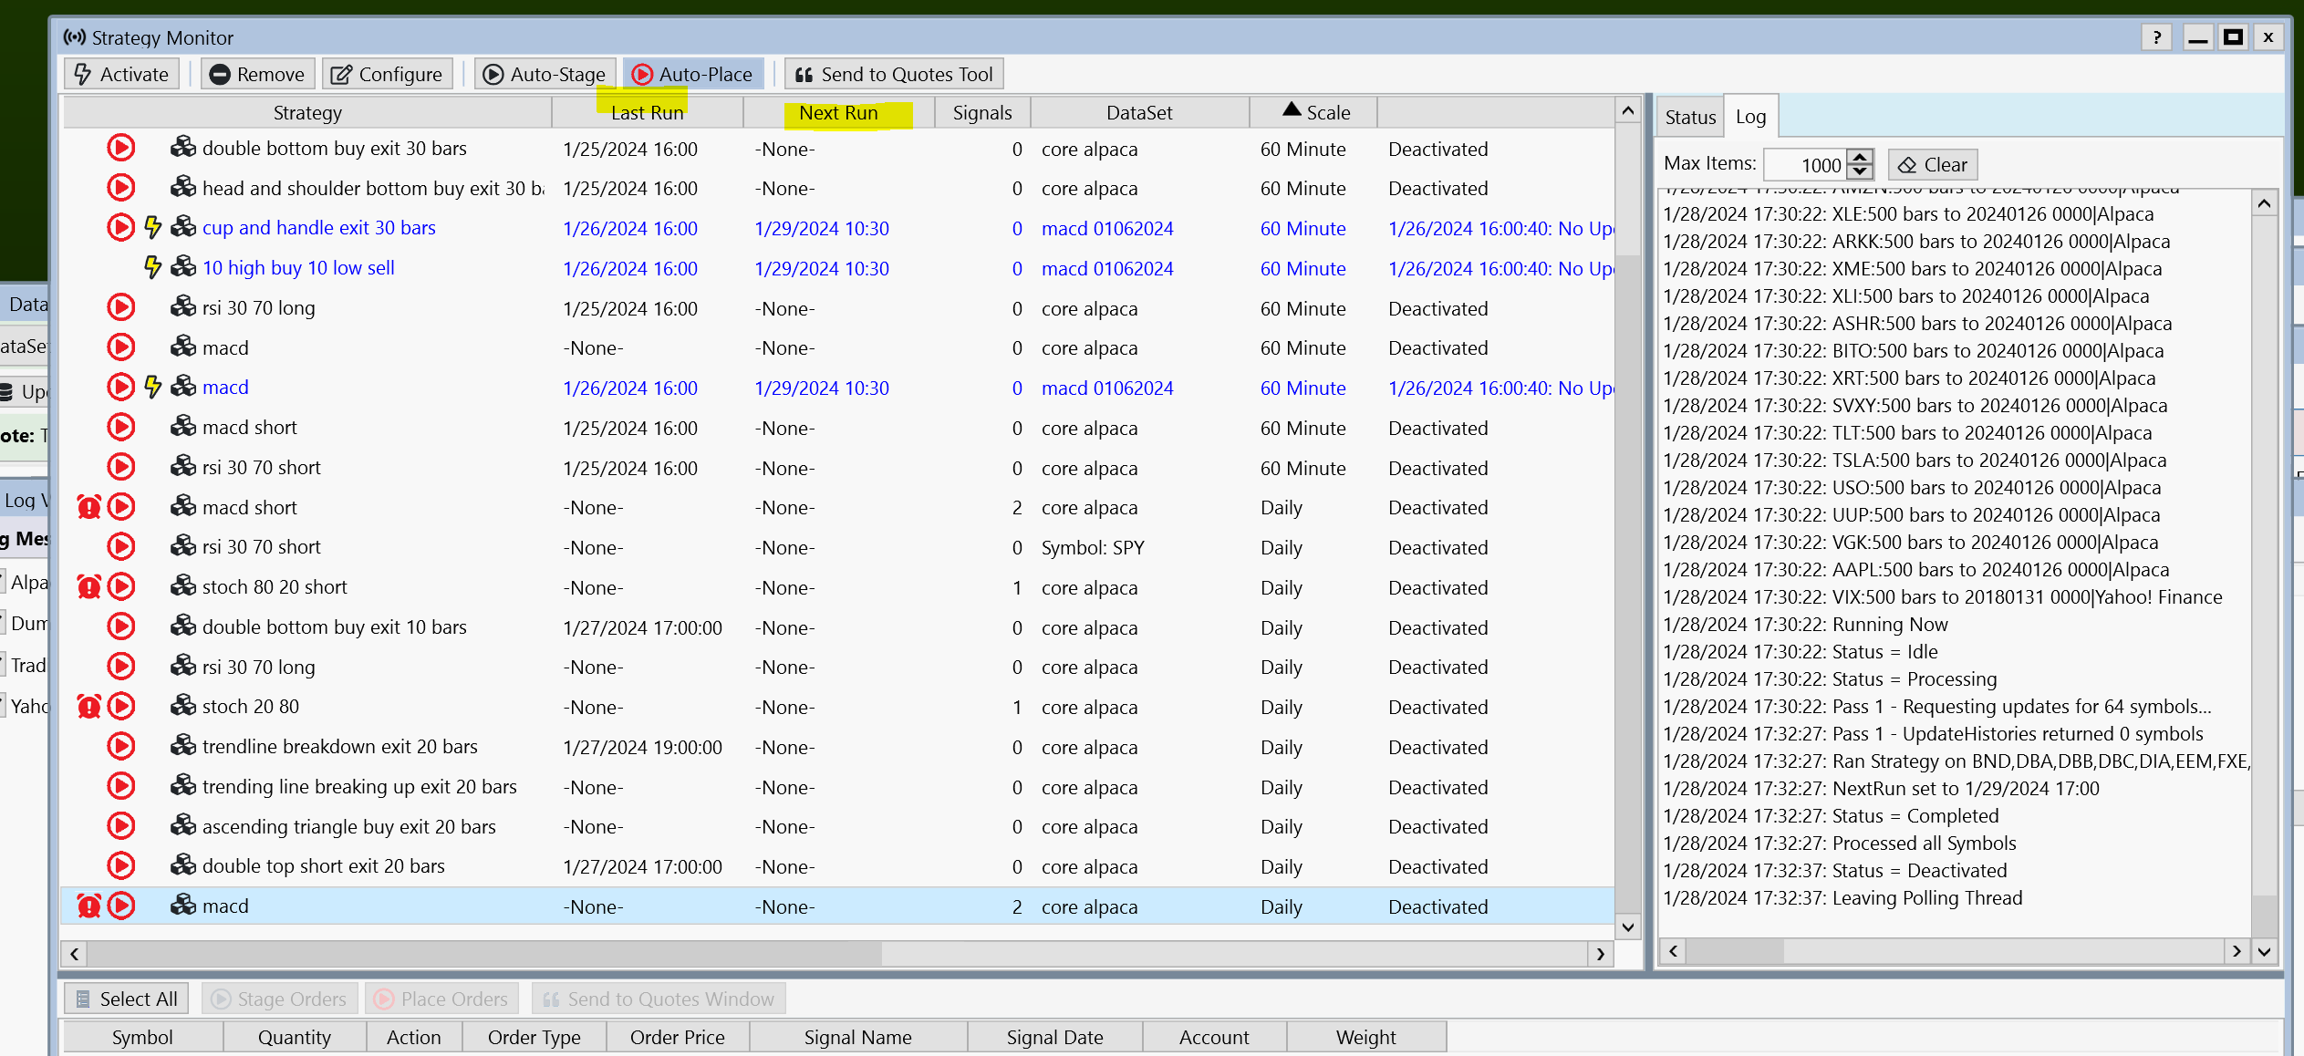Switch to the Status tab
This screenshot has width=2304, height=1056.
(1689, 118)
